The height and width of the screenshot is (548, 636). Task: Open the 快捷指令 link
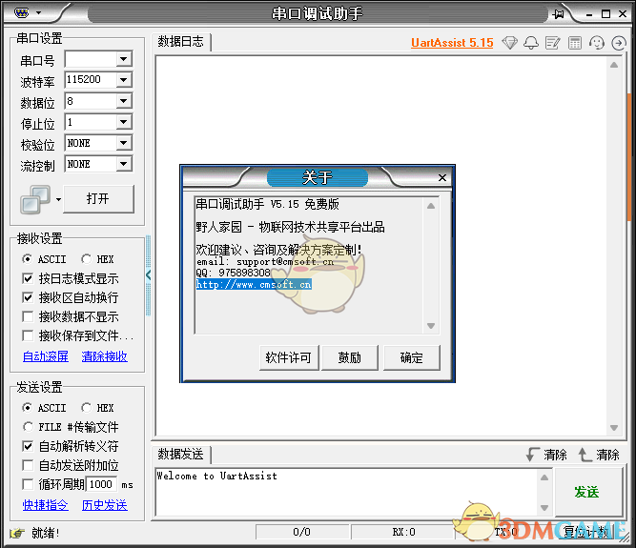point(46,505)
